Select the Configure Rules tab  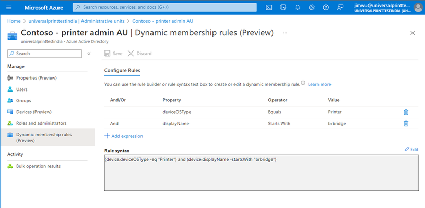[x=122, y=71]
